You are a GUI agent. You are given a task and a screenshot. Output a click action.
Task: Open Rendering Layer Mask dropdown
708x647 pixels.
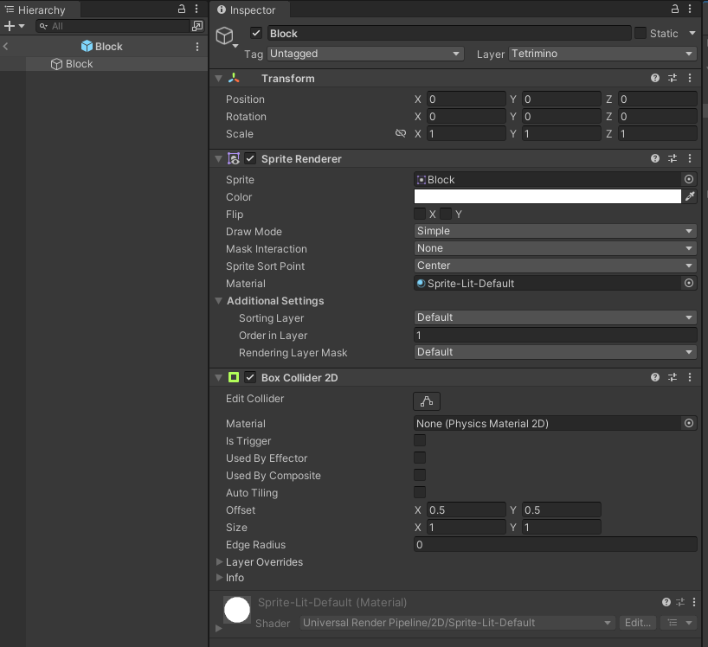(555, 352)
